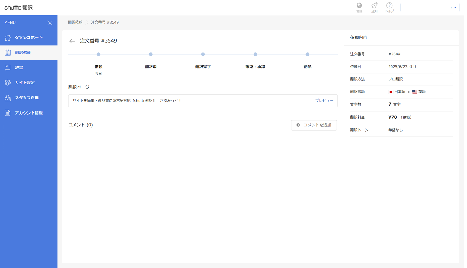Viewport: 467px width, 268px height.
Task: Click the 今日 label under 依頼
Action: [x=98, y=74]
